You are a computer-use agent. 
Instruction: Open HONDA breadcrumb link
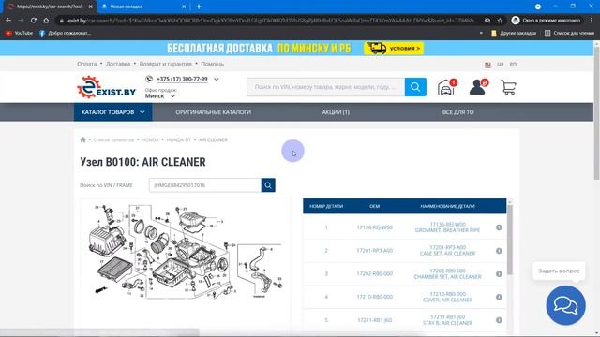click(x=150, y=139)
